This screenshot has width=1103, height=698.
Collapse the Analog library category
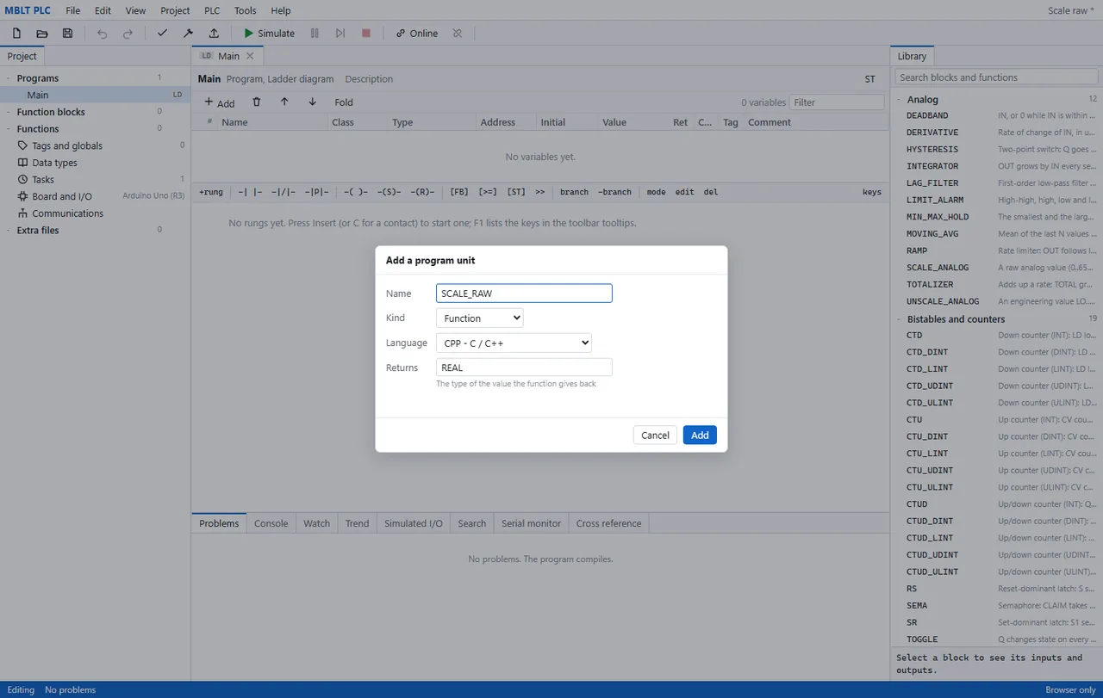(899, 100)
